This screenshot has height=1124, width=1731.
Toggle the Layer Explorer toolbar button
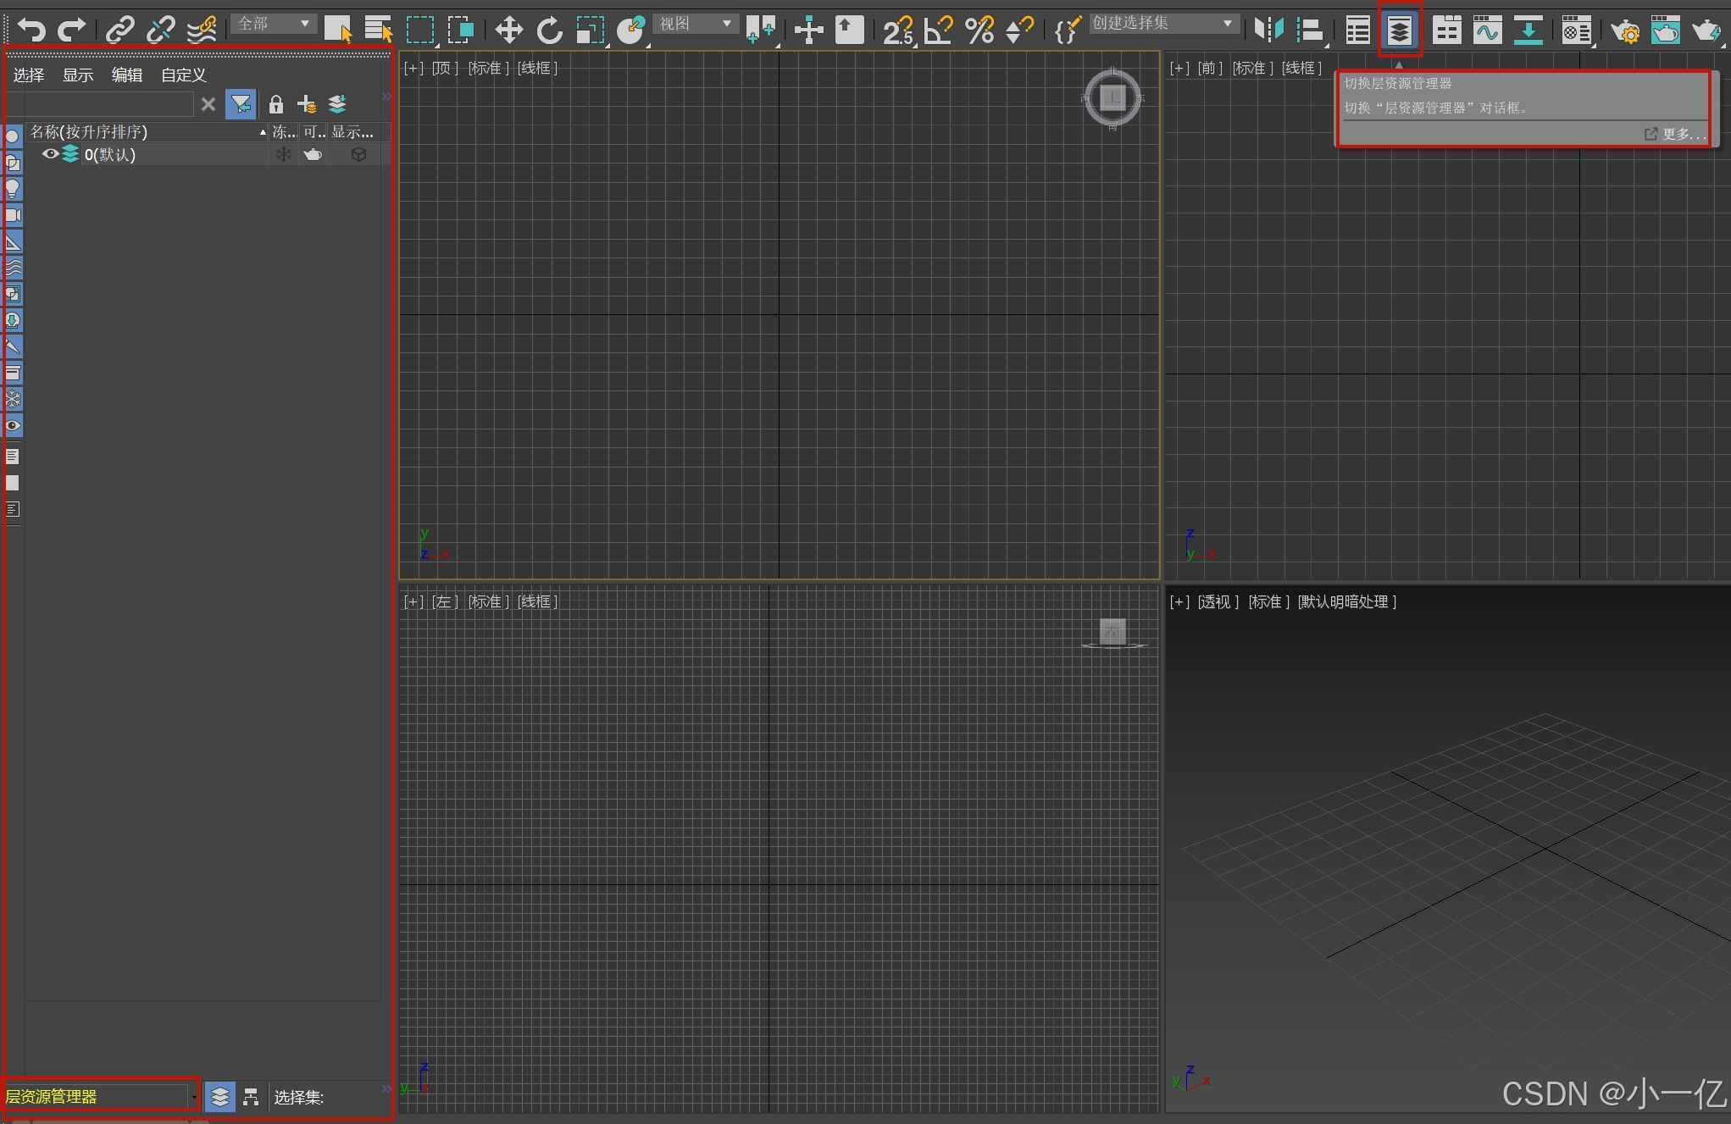pos(1400,30)
